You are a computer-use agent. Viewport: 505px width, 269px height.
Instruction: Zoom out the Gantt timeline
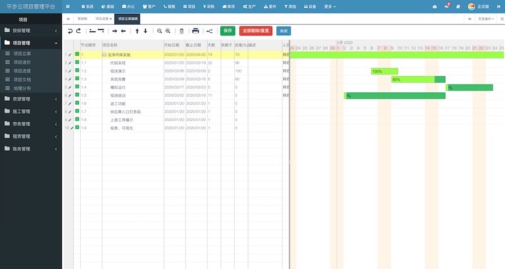pos(160,31)
